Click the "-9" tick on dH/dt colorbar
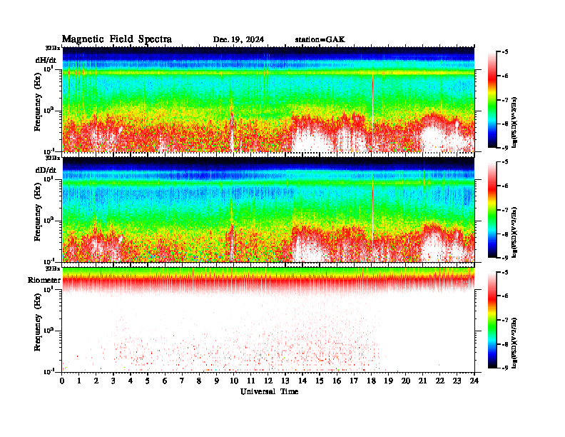 pos(504,148)
